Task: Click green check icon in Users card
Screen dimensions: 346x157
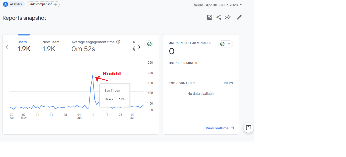Action: pos(149,44)
